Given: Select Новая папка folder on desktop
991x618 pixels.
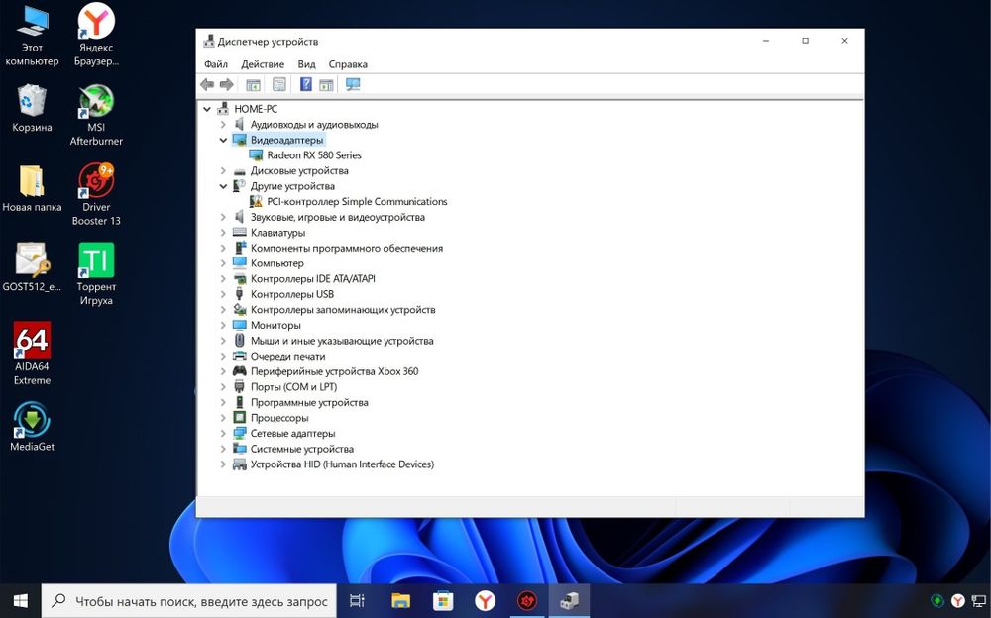Looking at the screenshot, I should tap(33, 188).
